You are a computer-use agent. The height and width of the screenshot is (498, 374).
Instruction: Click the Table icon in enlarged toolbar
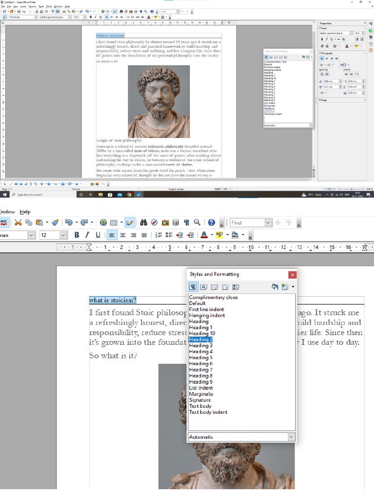pos(113,223)
